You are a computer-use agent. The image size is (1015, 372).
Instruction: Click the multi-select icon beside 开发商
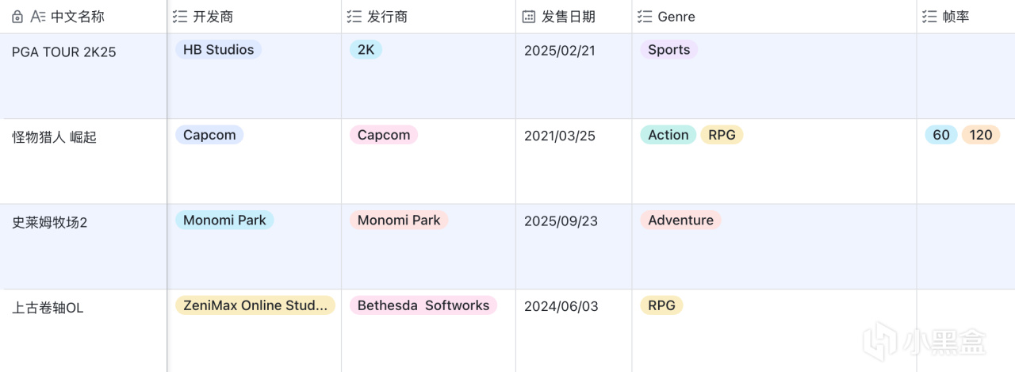pos(180,17)
